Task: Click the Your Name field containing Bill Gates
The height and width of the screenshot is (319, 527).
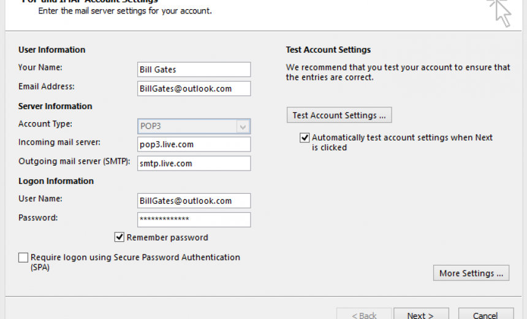Action: [194, 69]
